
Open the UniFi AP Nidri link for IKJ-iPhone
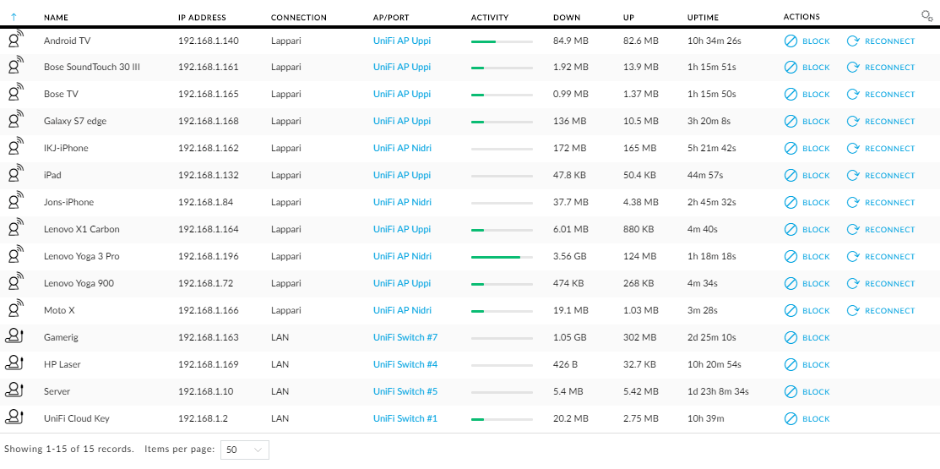pyautogui.click(x=402, y=148)
